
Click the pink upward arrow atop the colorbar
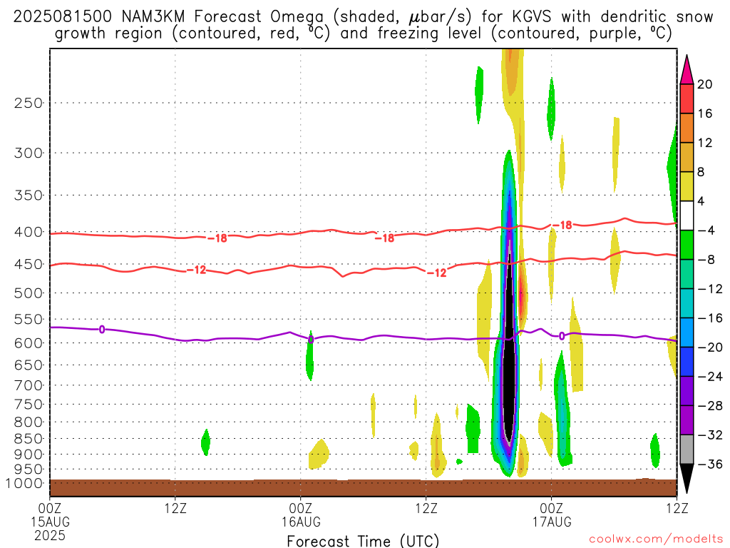click(x=687, y=70)
